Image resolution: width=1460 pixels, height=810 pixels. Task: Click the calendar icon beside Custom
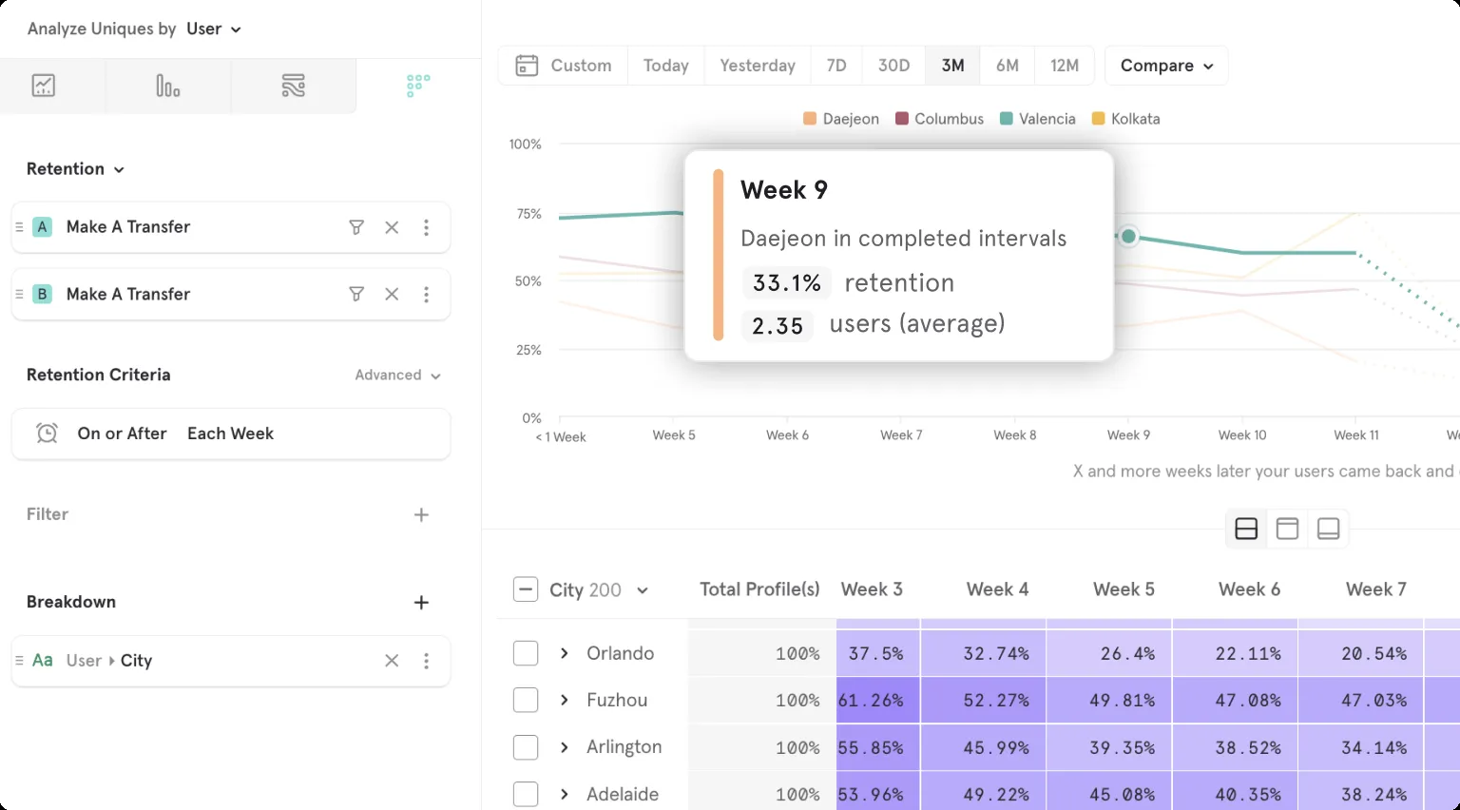tap(527, 66)
